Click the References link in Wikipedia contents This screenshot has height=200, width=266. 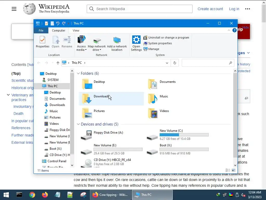click(21, 128)
